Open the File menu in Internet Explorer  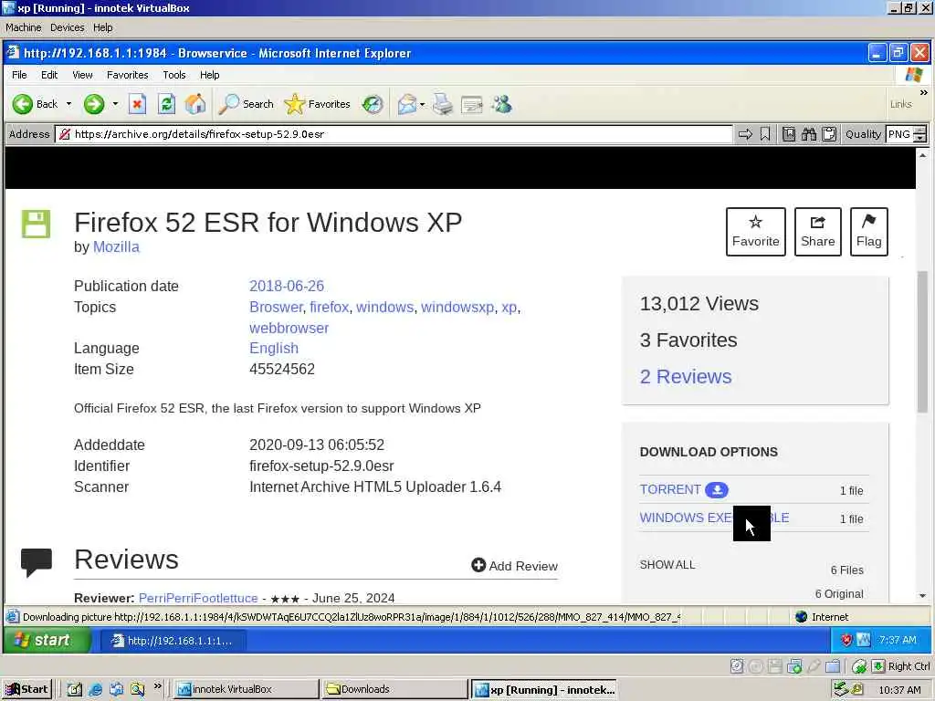point(19,75)
